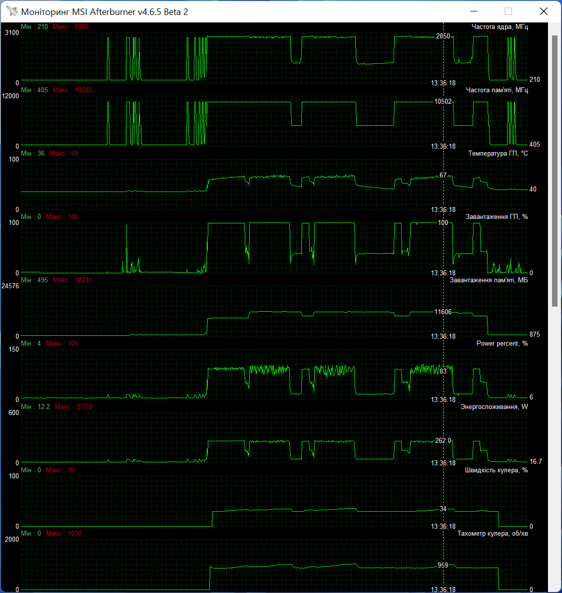Click the 'Power percent, %' graph label
This screenshot has height=593, width=562.
coord(502,344)
